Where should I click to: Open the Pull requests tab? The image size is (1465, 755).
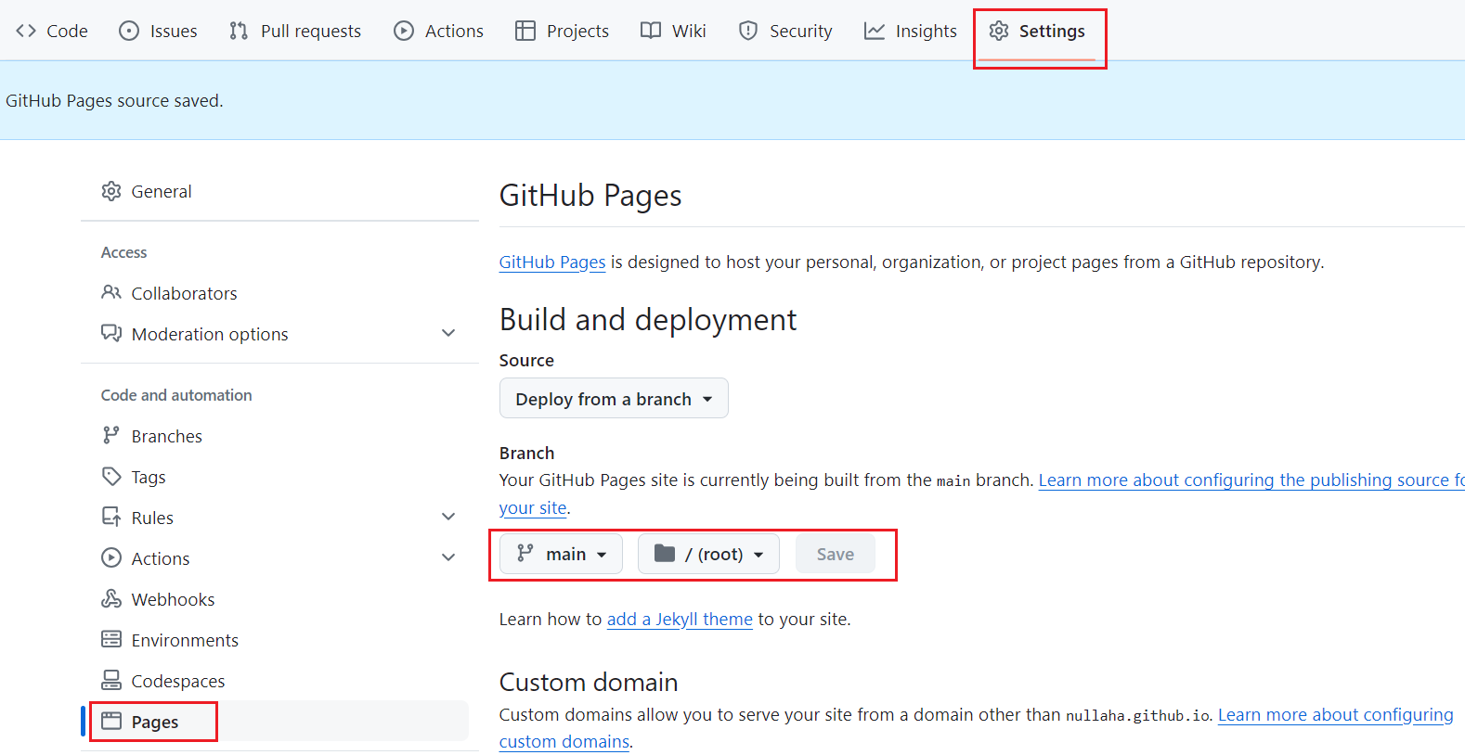click(295, 31)
